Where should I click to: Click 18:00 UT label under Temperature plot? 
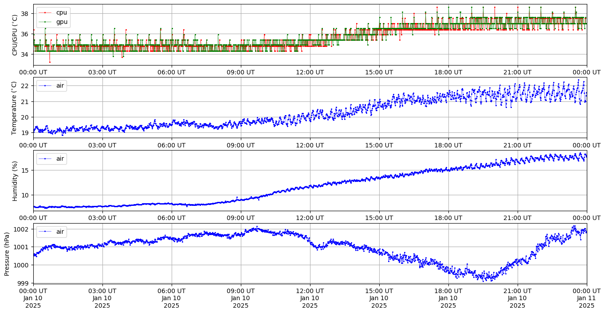(x=448, y=145)
